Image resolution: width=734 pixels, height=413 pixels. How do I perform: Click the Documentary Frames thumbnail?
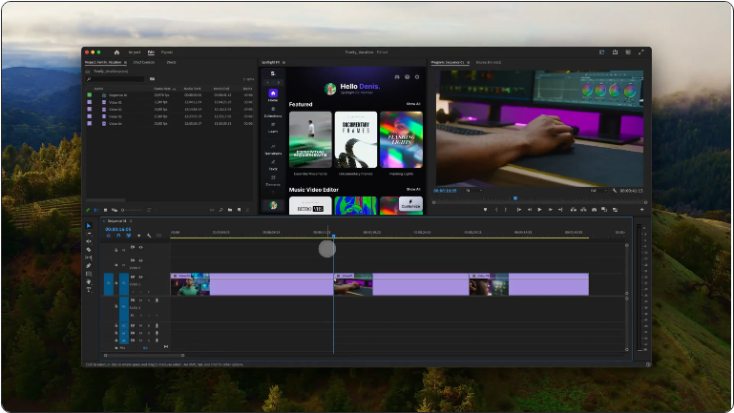click(357, 140)
